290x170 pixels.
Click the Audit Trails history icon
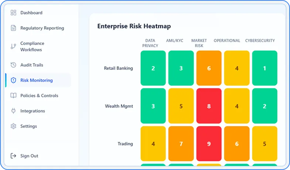click(14, 65)
